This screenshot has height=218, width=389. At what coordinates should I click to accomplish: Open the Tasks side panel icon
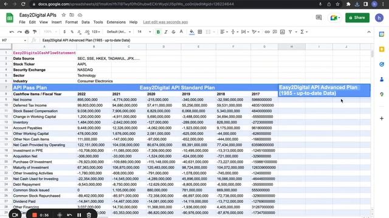pyautogui.click(x=382, y=64)
